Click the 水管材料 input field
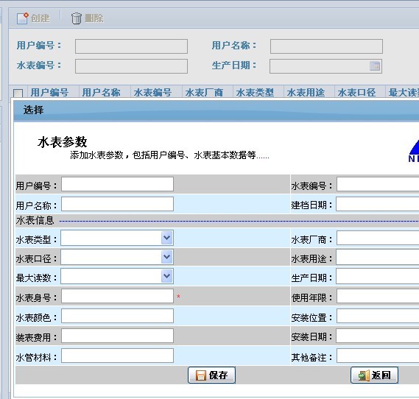 pos(117,356)
